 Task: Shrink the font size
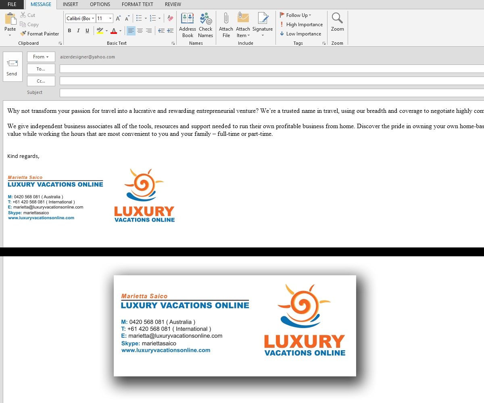127,19
